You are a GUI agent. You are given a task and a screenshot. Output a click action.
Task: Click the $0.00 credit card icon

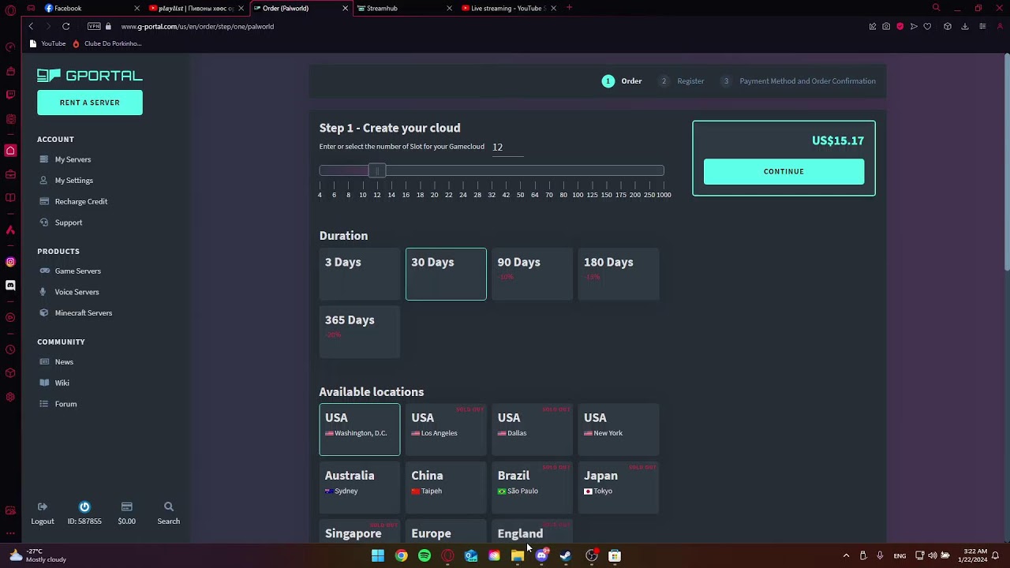(x=126, y=506)
